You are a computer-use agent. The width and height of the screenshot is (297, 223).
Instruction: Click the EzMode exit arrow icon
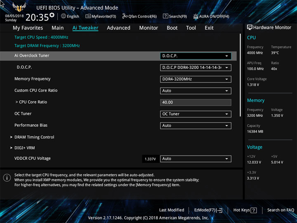[x=219, y=210]
